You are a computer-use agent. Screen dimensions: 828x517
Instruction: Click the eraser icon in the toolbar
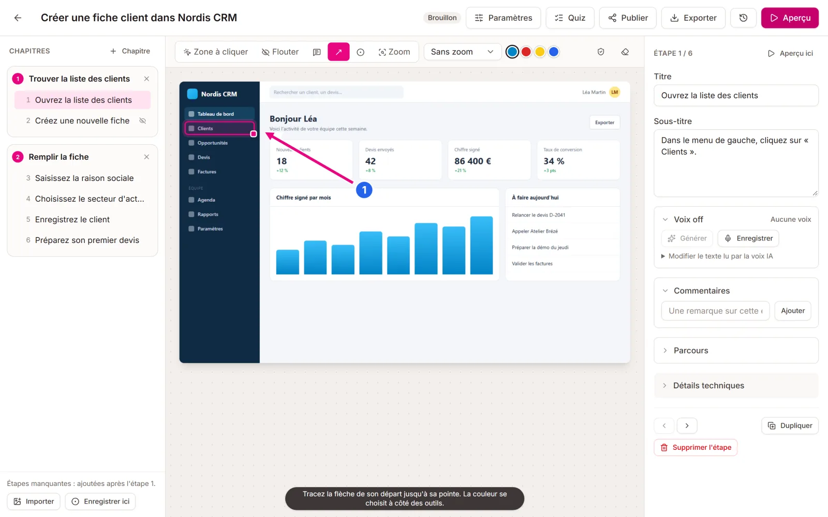[625, 52]
